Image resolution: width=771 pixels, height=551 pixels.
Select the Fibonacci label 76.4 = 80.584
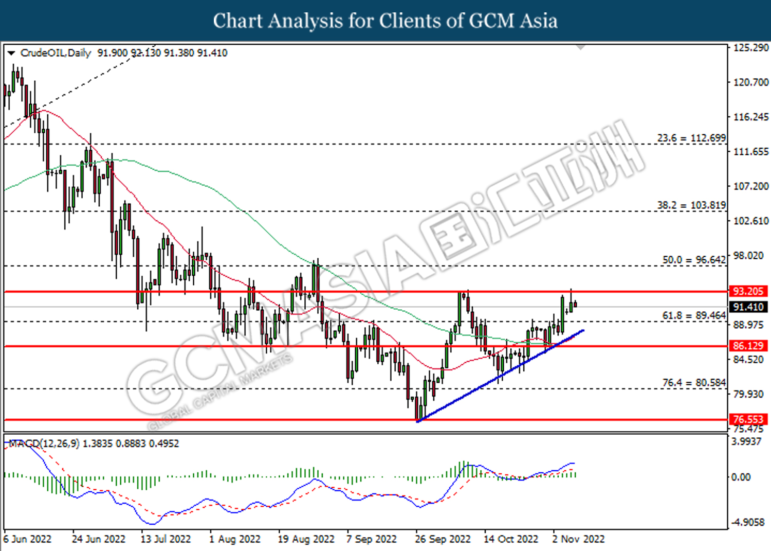(x=694, y=382)
